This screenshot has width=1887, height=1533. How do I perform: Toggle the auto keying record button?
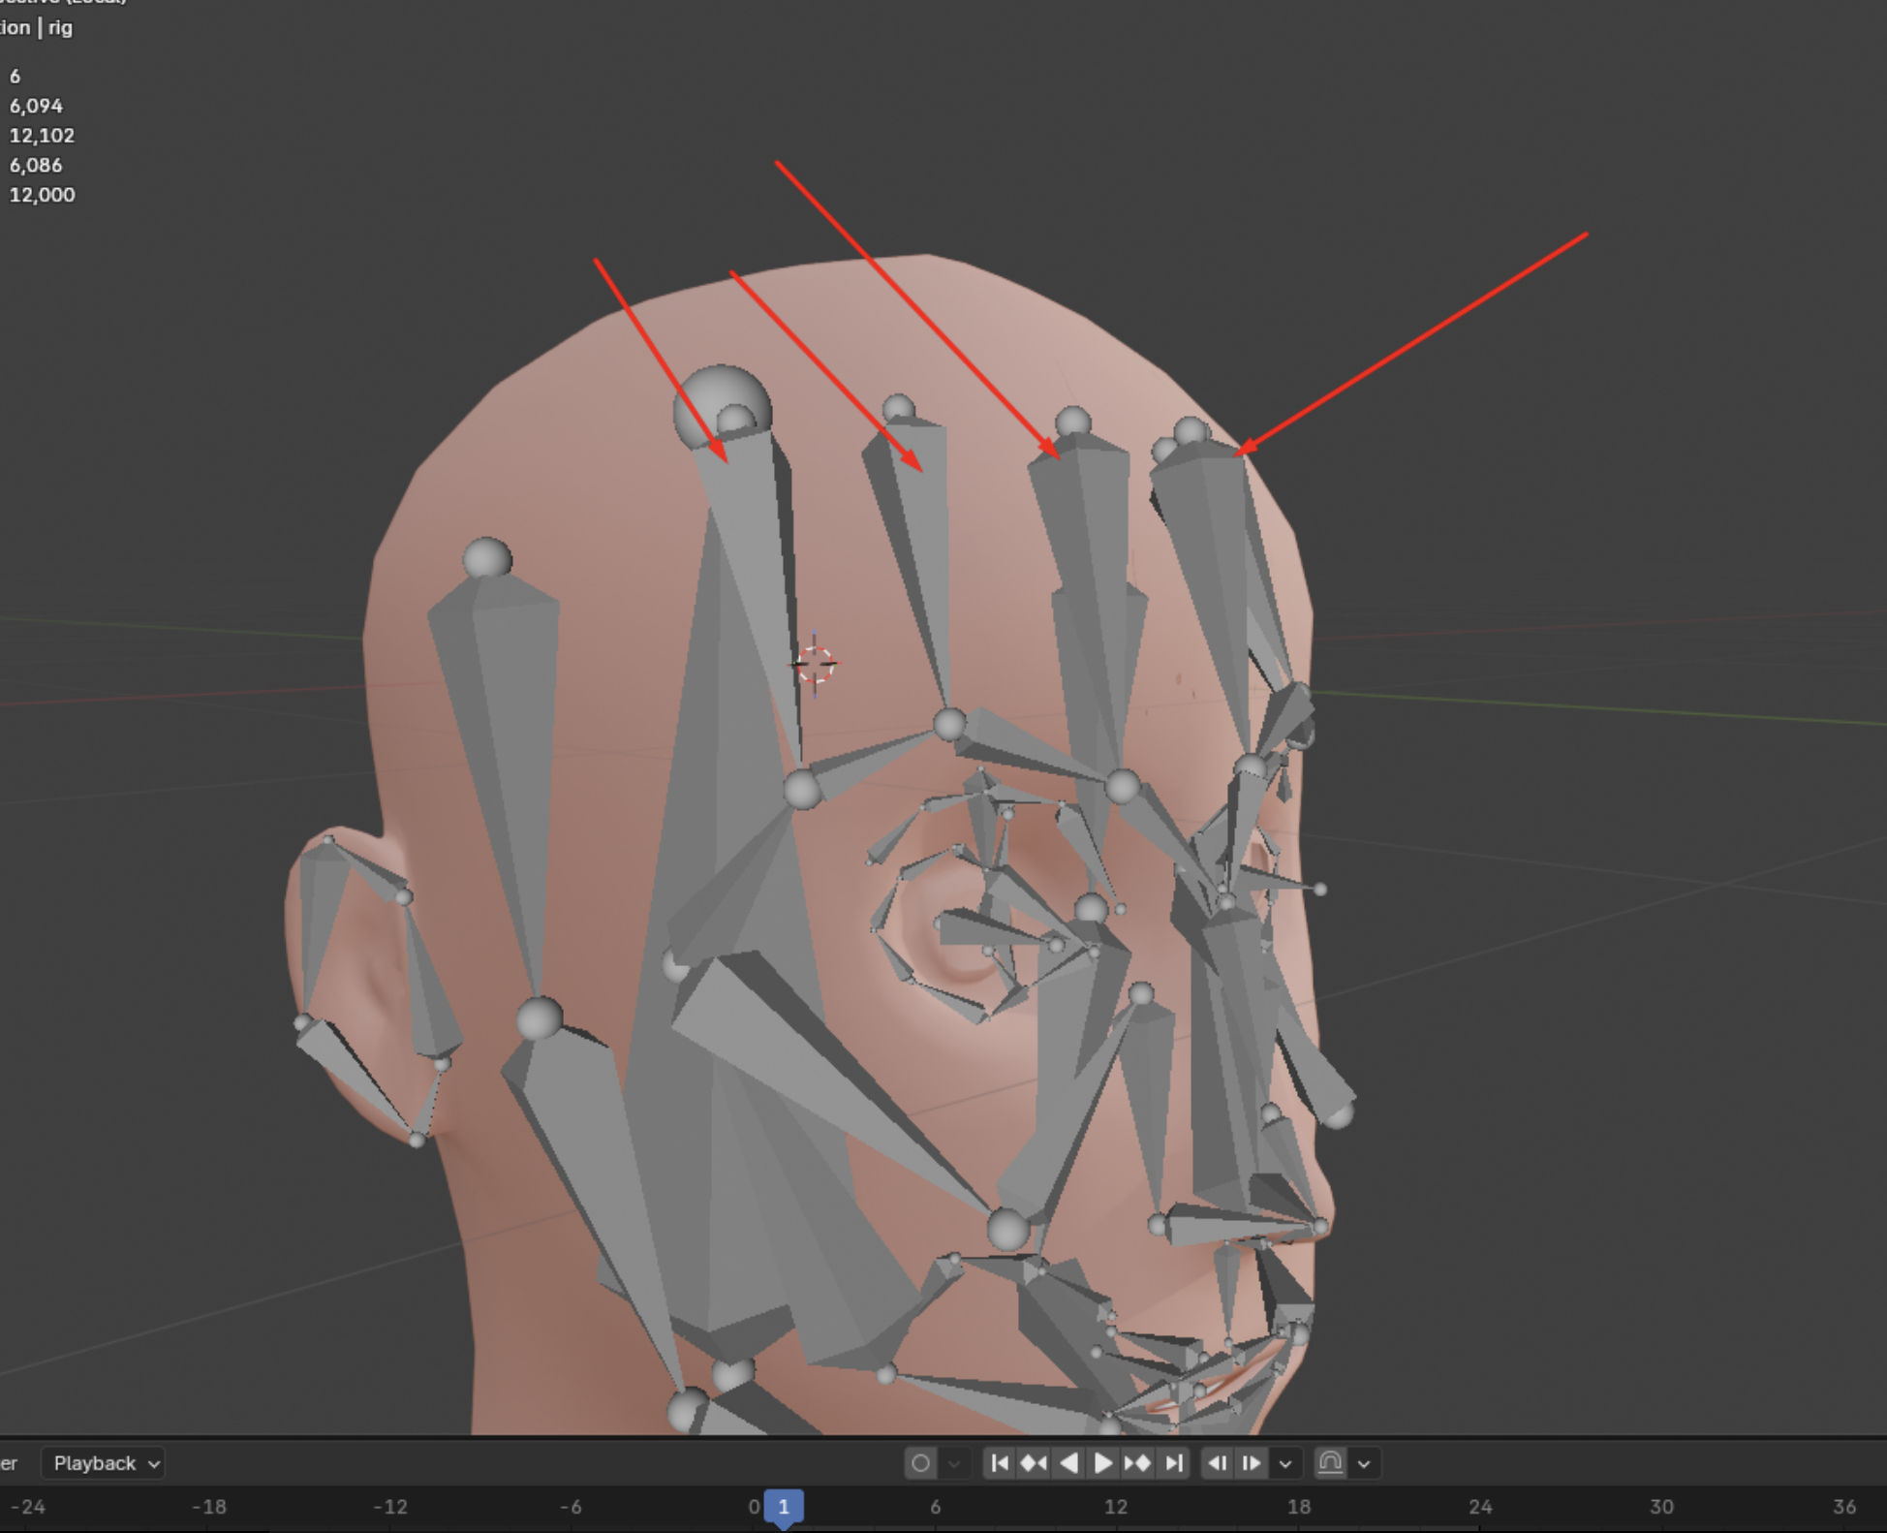click(x=920, y=1462)
